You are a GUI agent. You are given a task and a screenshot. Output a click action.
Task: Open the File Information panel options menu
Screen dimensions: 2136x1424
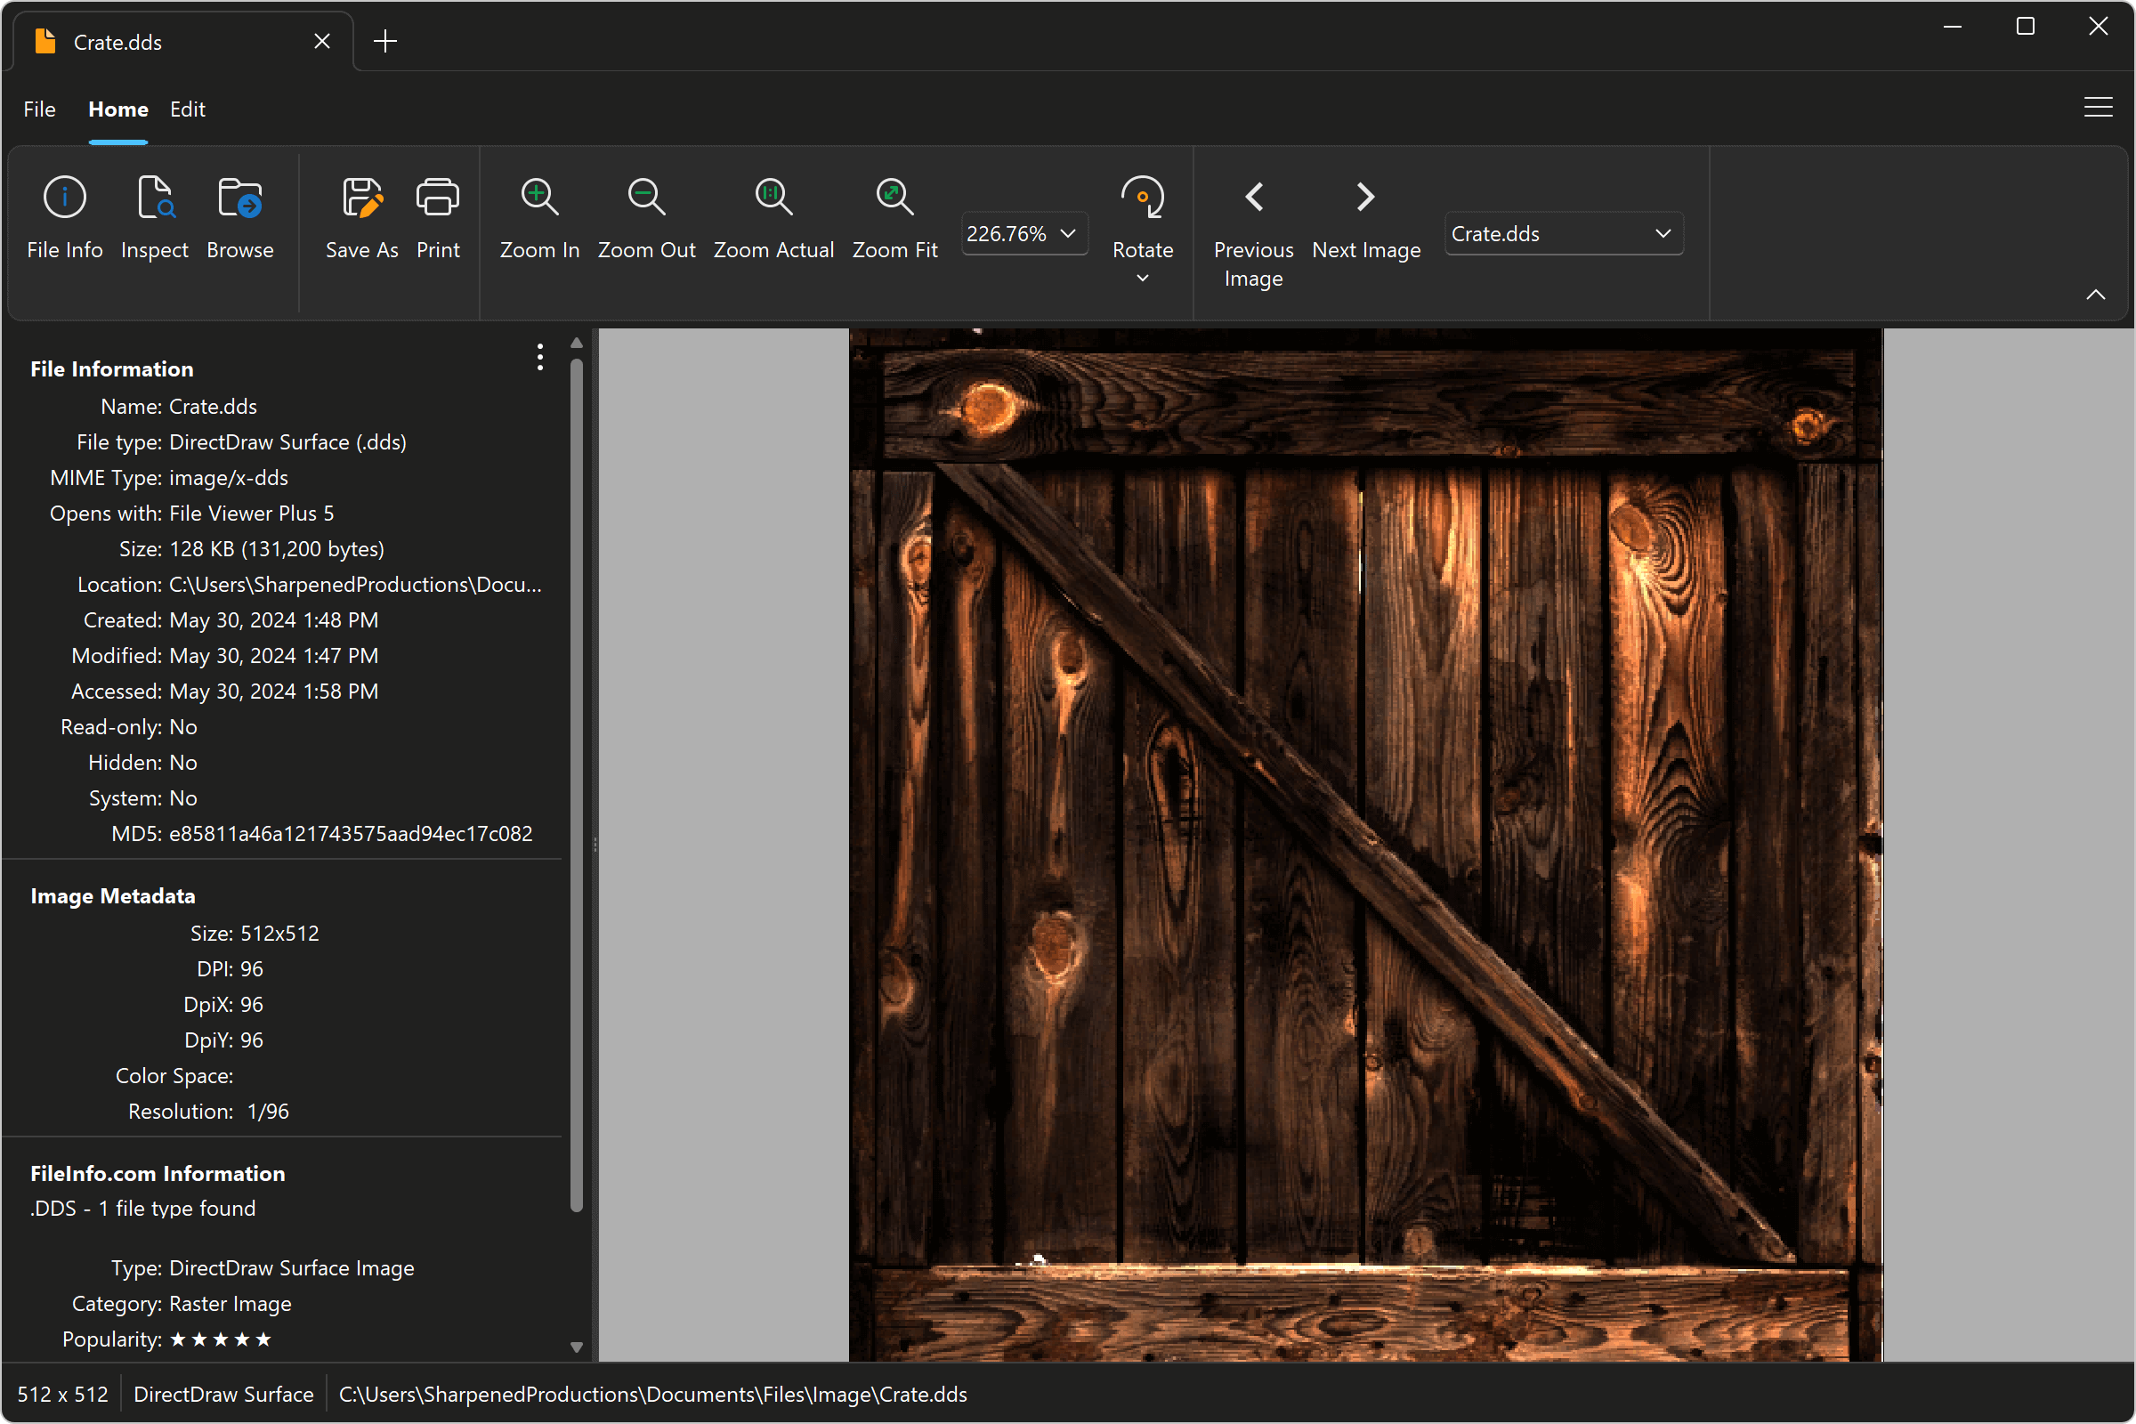click(539, 358)
